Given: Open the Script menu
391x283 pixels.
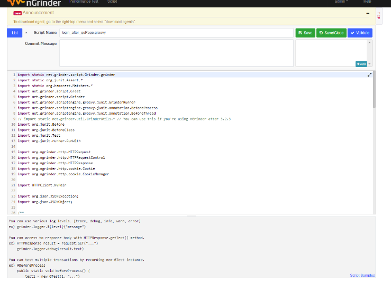Looking at the screenshot, I should click(112, 2).
